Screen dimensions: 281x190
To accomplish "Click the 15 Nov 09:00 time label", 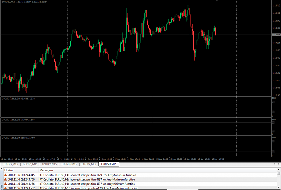I will click(x=190, y=159).
